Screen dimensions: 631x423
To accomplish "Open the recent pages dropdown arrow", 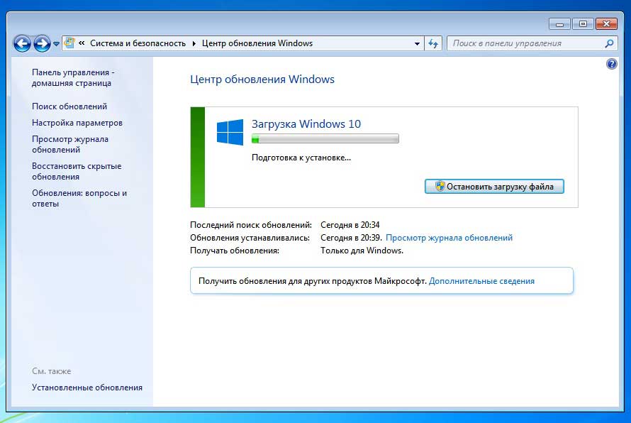I will pyautogui.click(x=56, y=44).
